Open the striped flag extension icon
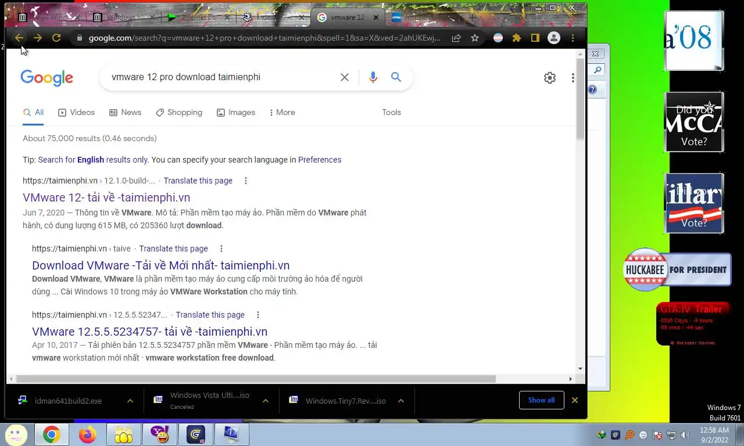 [x=498, y=38]
